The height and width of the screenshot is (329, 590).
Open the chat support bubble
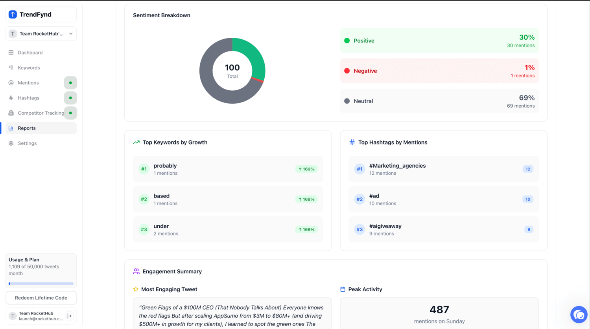pos(579,314)
